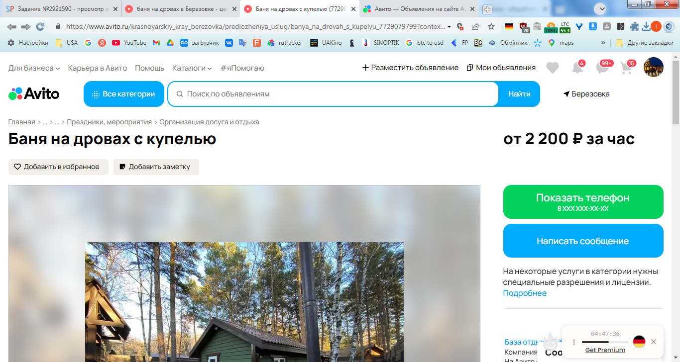680x362 pixels.
Task: Click the share page icon in address bar
Action: [x=475, y=27]
